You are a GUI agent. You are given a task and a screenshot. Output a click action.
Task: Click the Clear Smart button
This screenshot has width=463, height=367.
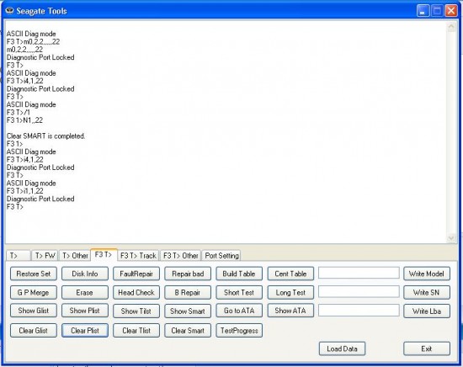[x=188, y=331]
